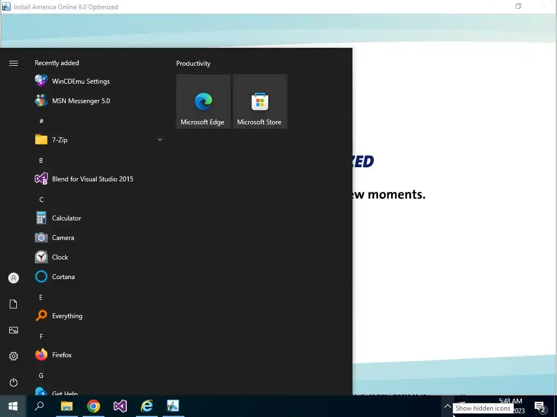Switch to AOL installer taskbar icon
Image resolution: width=557 pixels, height=417 pixels.
(x=173, y=406)
